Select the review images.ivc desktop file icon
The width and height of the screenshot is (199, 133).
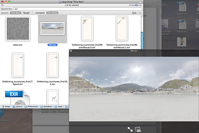pyautogui.click(x=165, y=24)
